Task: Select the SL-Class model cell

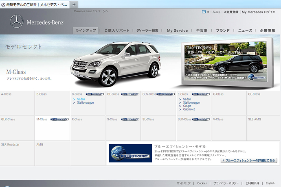Action: click(x=158, y=128)
